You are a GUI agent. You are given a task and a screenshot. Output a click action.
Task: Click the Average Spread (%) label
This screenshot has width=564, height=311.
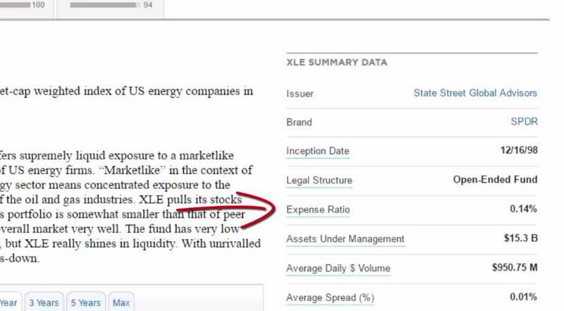[x=330, y=298]
